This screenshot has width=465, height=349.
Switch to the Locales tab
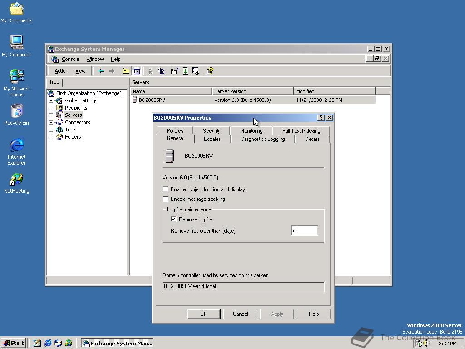pyautogui.click(x=213, y=139)
